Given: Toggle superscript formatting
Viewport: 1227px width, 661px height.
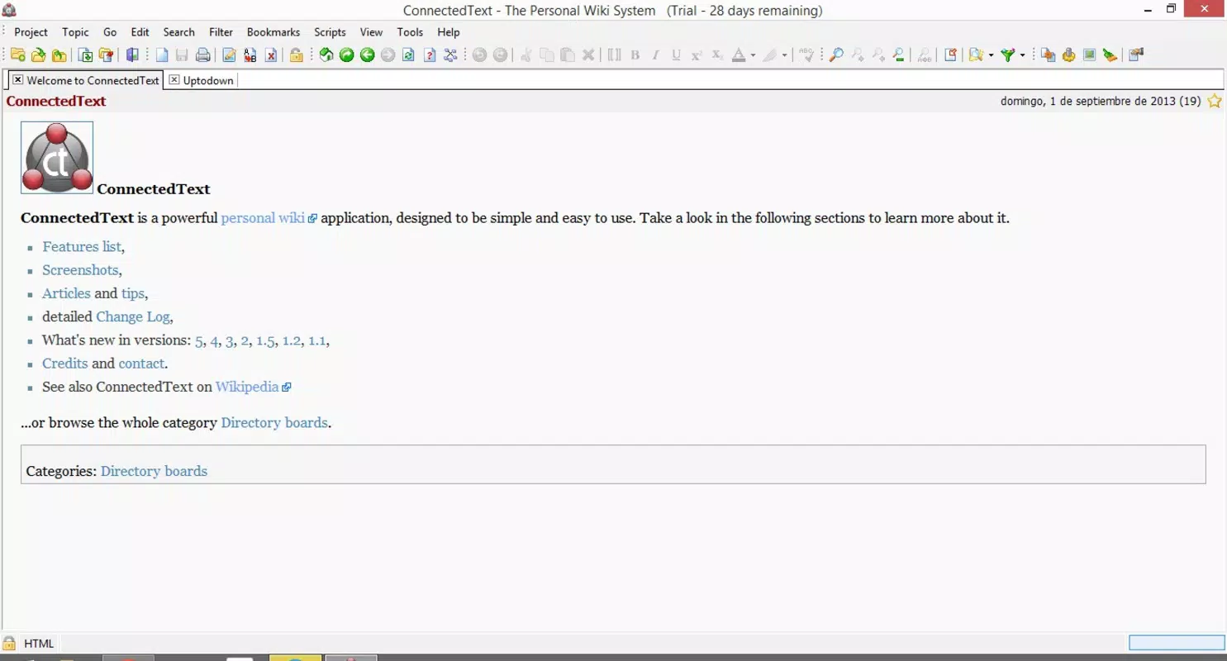Looking at the screenshot, I should point(697,55).
